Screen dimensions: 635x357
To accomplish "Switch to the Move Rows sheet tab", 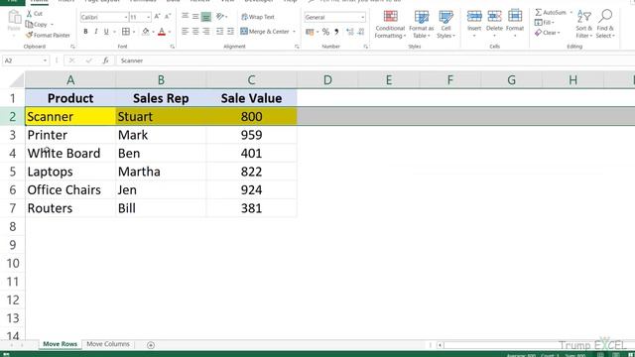I will coord(60,344).
